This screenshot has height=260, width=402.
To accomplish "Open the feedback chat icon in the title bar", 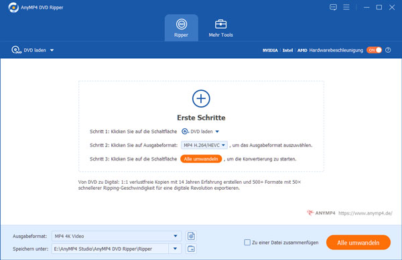I will pos(333,7).
